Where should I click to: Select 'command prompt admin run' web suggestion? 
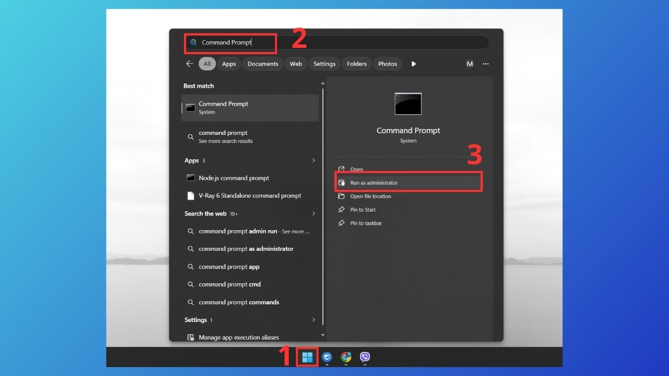pyautogui.click(x=250, y=231)
